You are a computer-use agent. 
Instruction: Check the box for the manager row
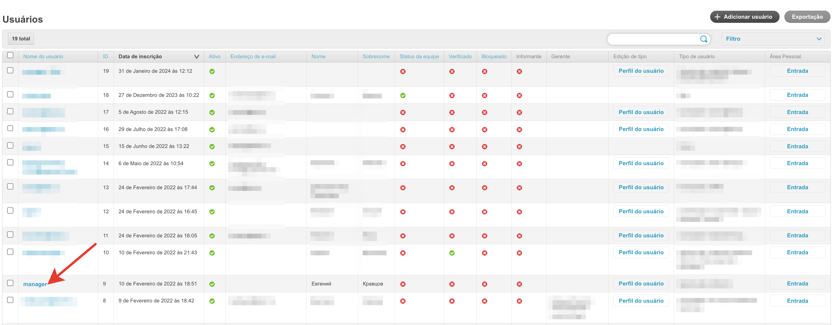pos(10,283)
